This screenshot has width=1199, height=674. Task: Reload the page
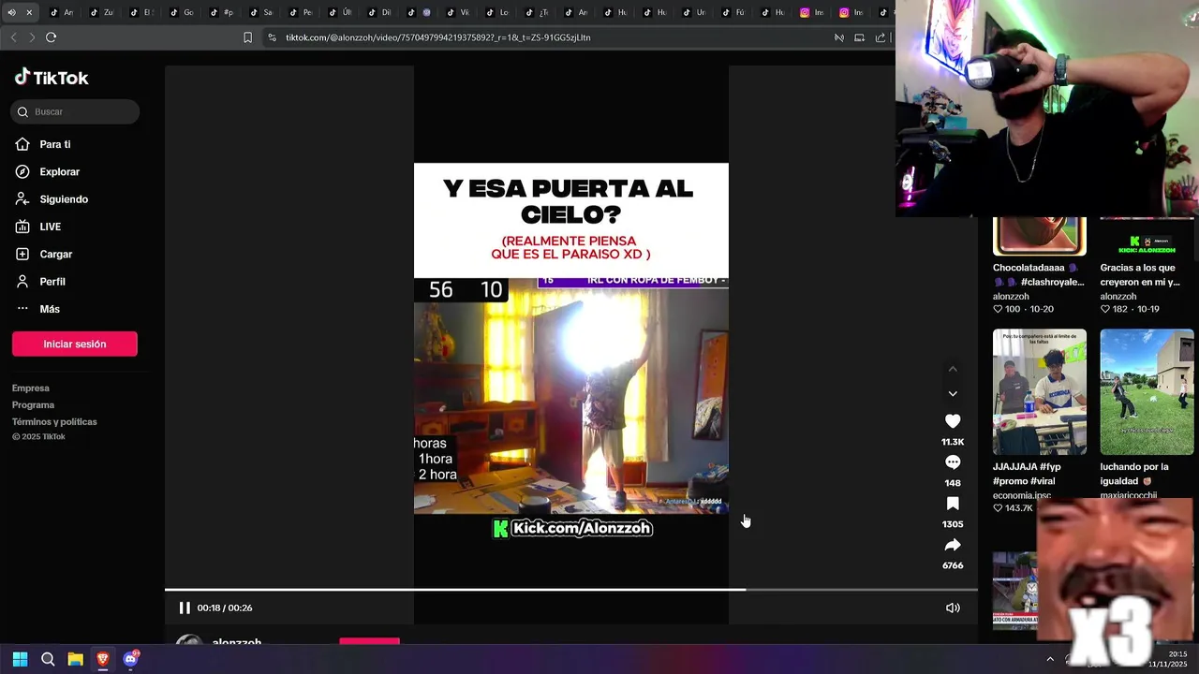pyautogui.click(x=51, y=37)
